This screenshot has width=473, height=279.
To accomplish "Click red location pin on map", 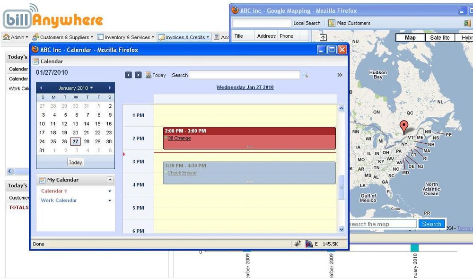I will tap(404, 127).
